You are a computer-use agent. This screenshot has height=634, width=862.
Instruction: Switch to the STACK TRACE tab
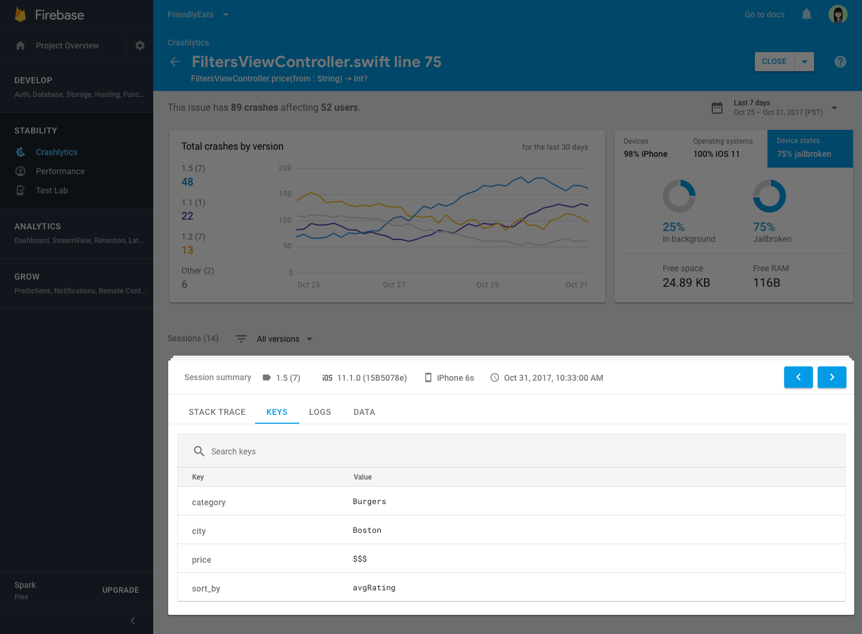217,412
